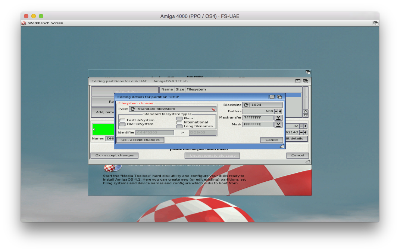Click the Filesystem column header

point(196,89)
